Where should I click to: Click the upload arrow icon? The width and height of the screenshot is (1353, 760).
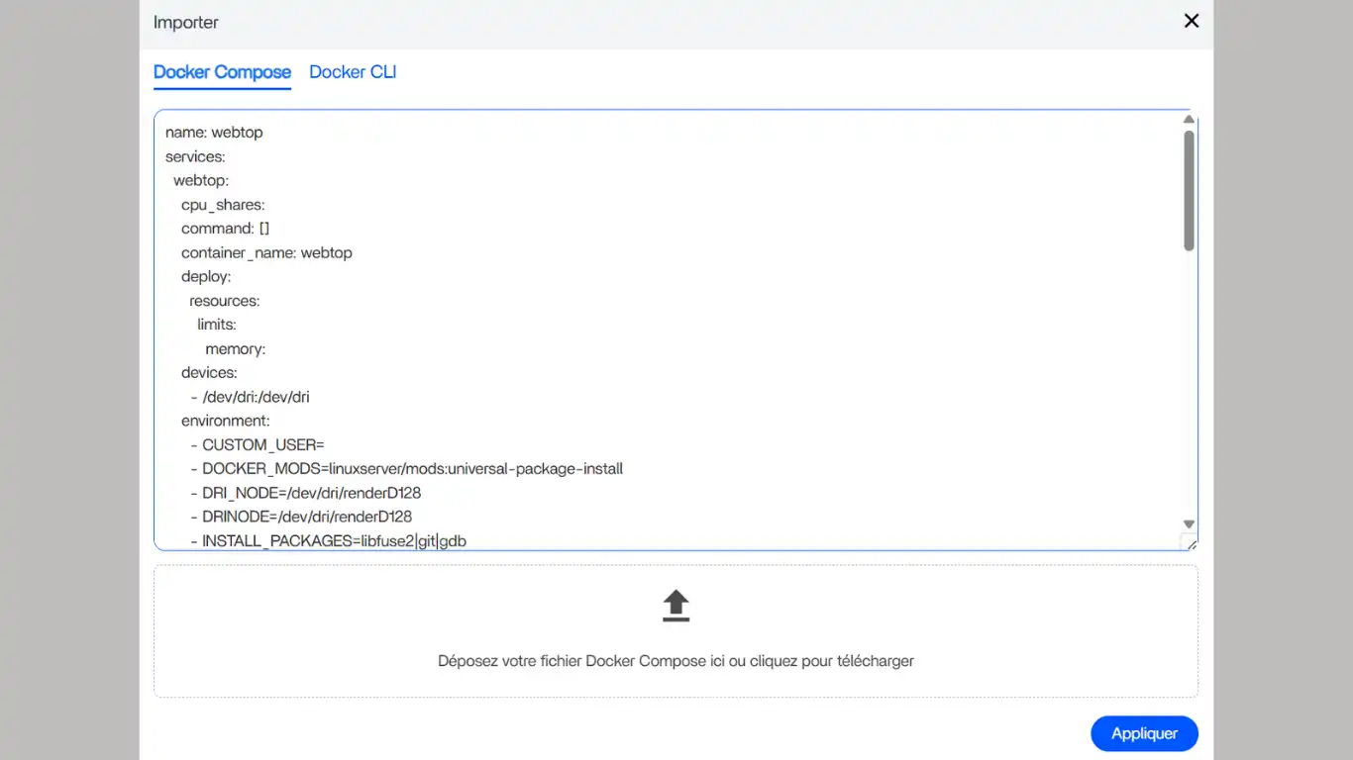tap(676, 606)
